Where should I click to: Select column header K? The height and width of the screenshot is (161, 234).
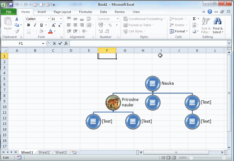point(197,50)
